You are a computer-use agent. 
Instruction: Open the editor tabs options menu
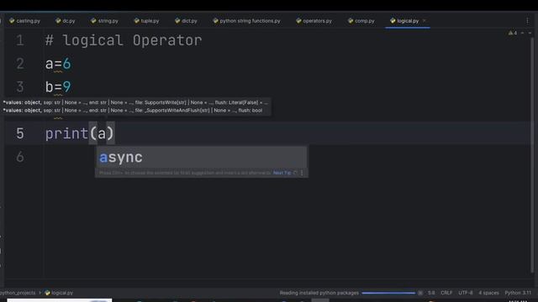[527, 21]
